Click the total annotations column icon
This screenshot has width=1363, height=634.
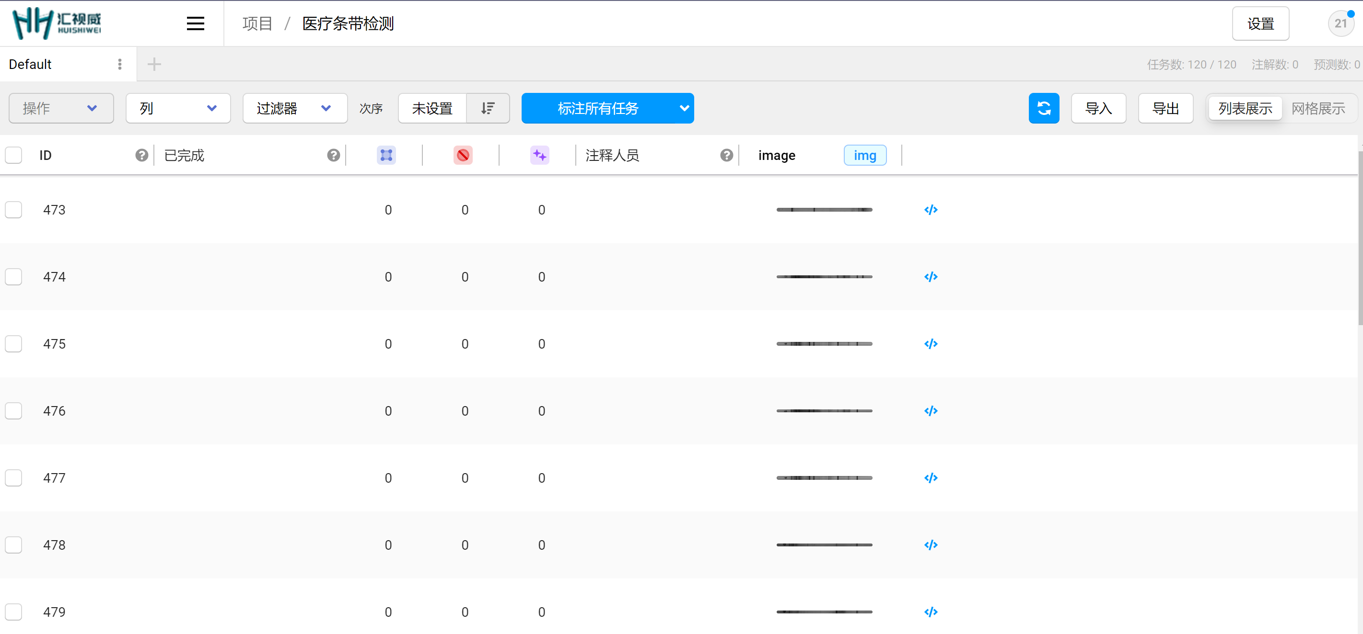386,155
